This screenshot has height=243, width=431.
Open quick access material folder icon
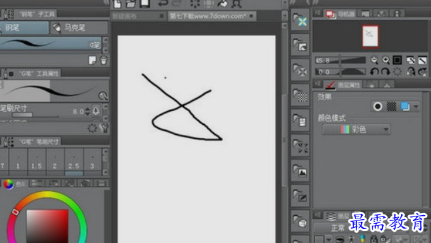(300, 20)
